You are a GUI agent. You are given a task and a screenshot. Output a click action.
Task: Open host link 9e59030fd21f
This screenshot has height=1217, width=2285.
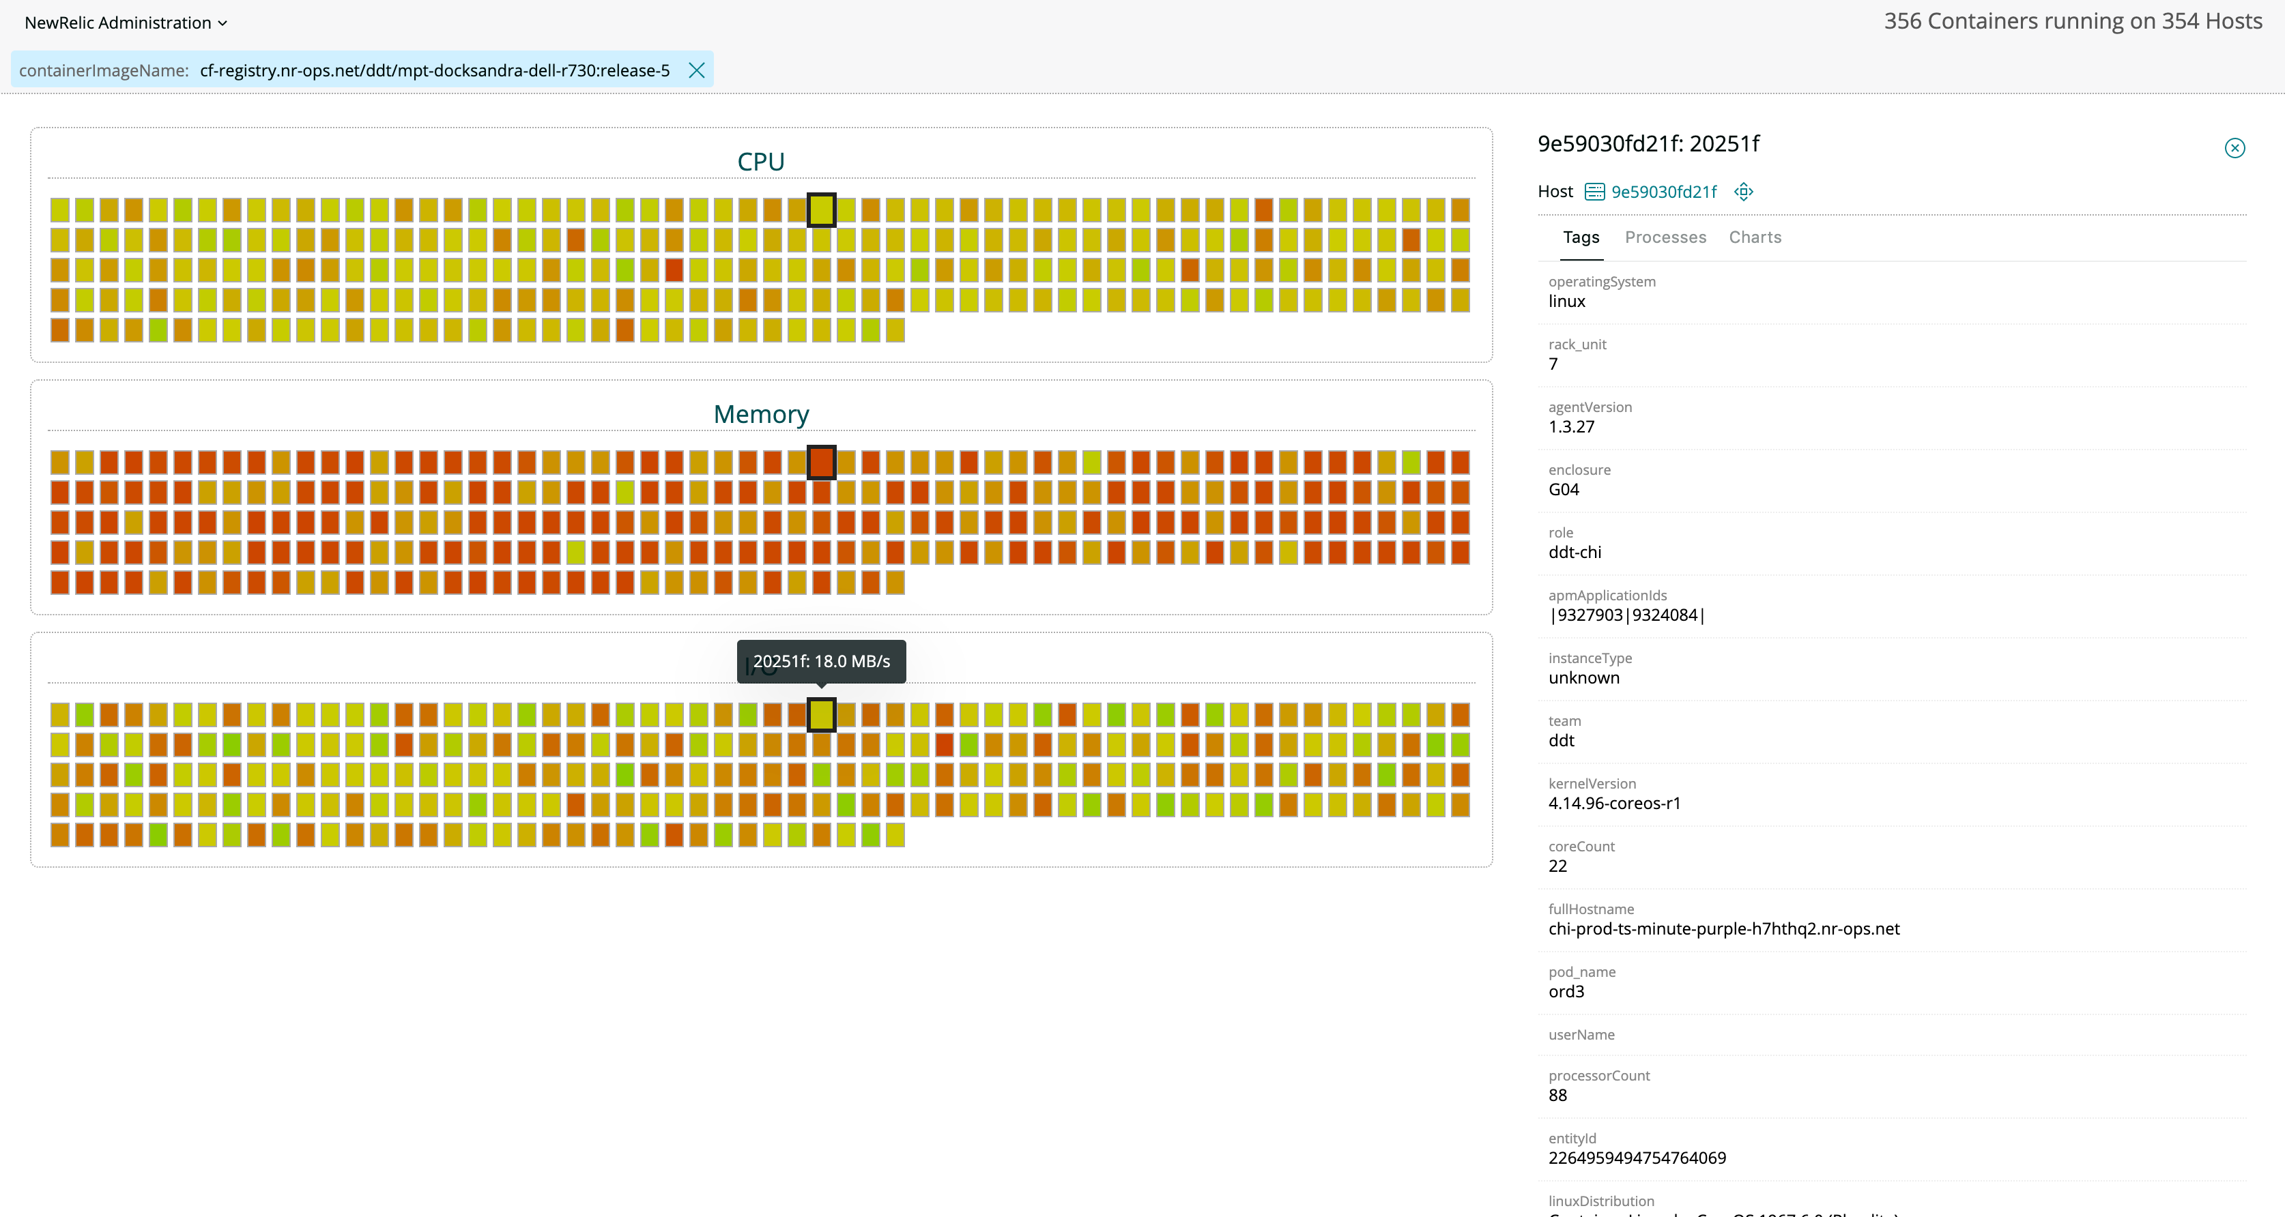[1663, 192]
